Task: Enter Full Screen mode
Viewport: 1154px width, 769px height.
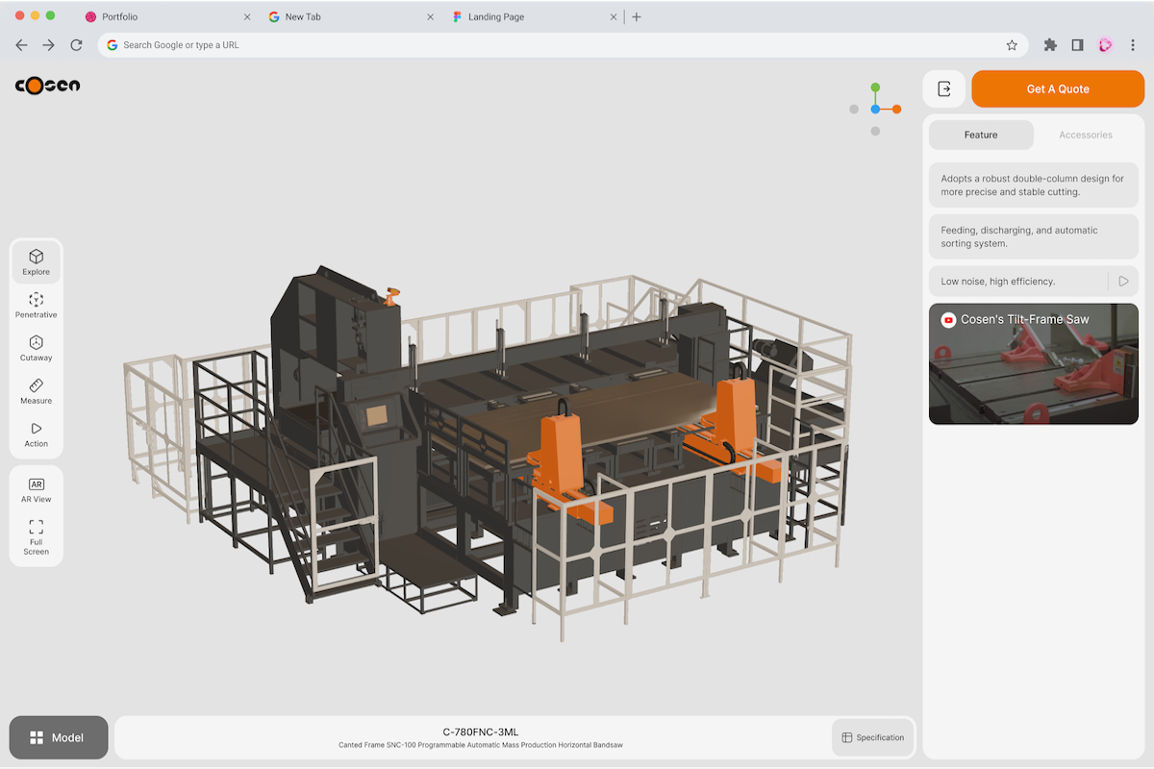Action: [36, 537]
